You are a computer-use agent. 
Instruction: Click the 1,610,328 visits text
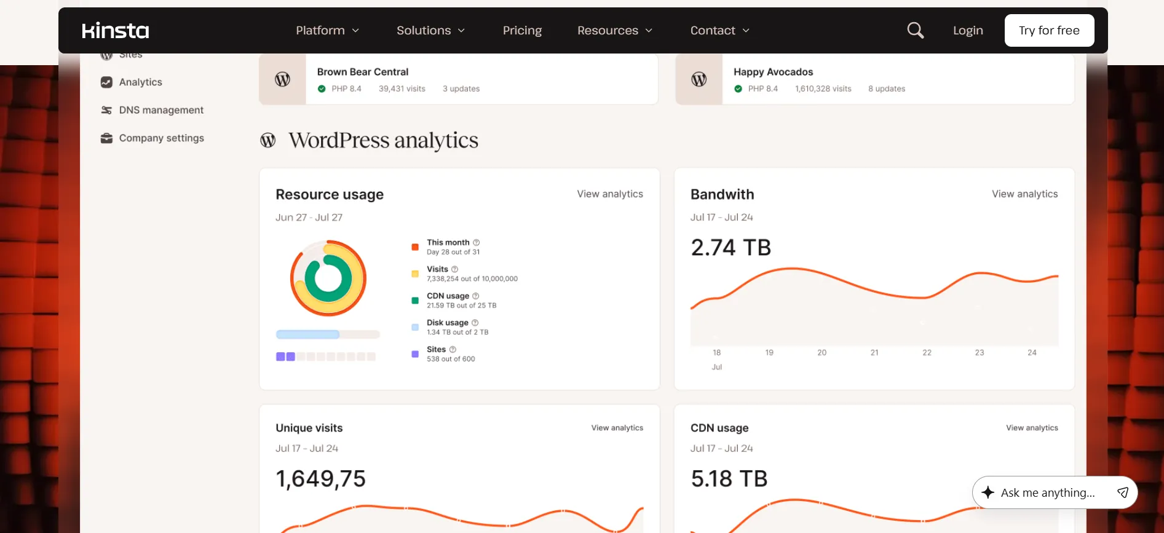823,89
